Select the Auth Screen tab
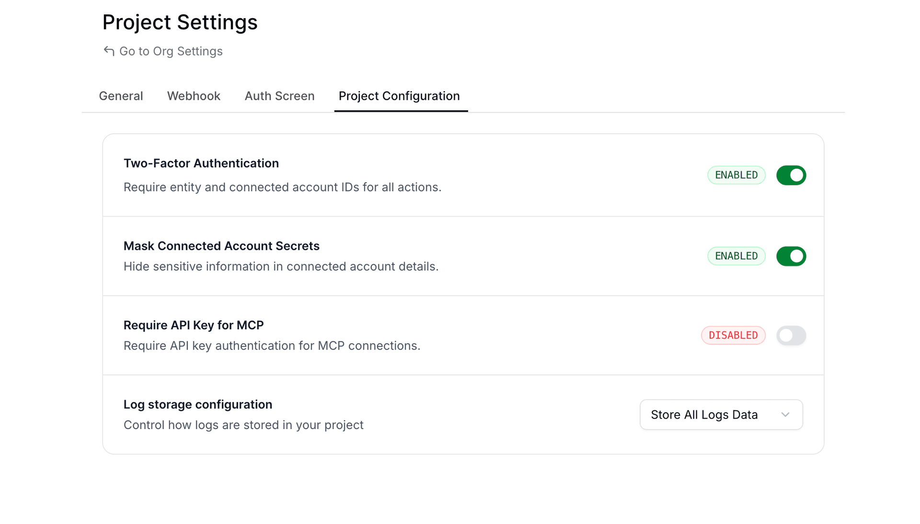The width and height of the screenshot is (920, 524). 279,96
